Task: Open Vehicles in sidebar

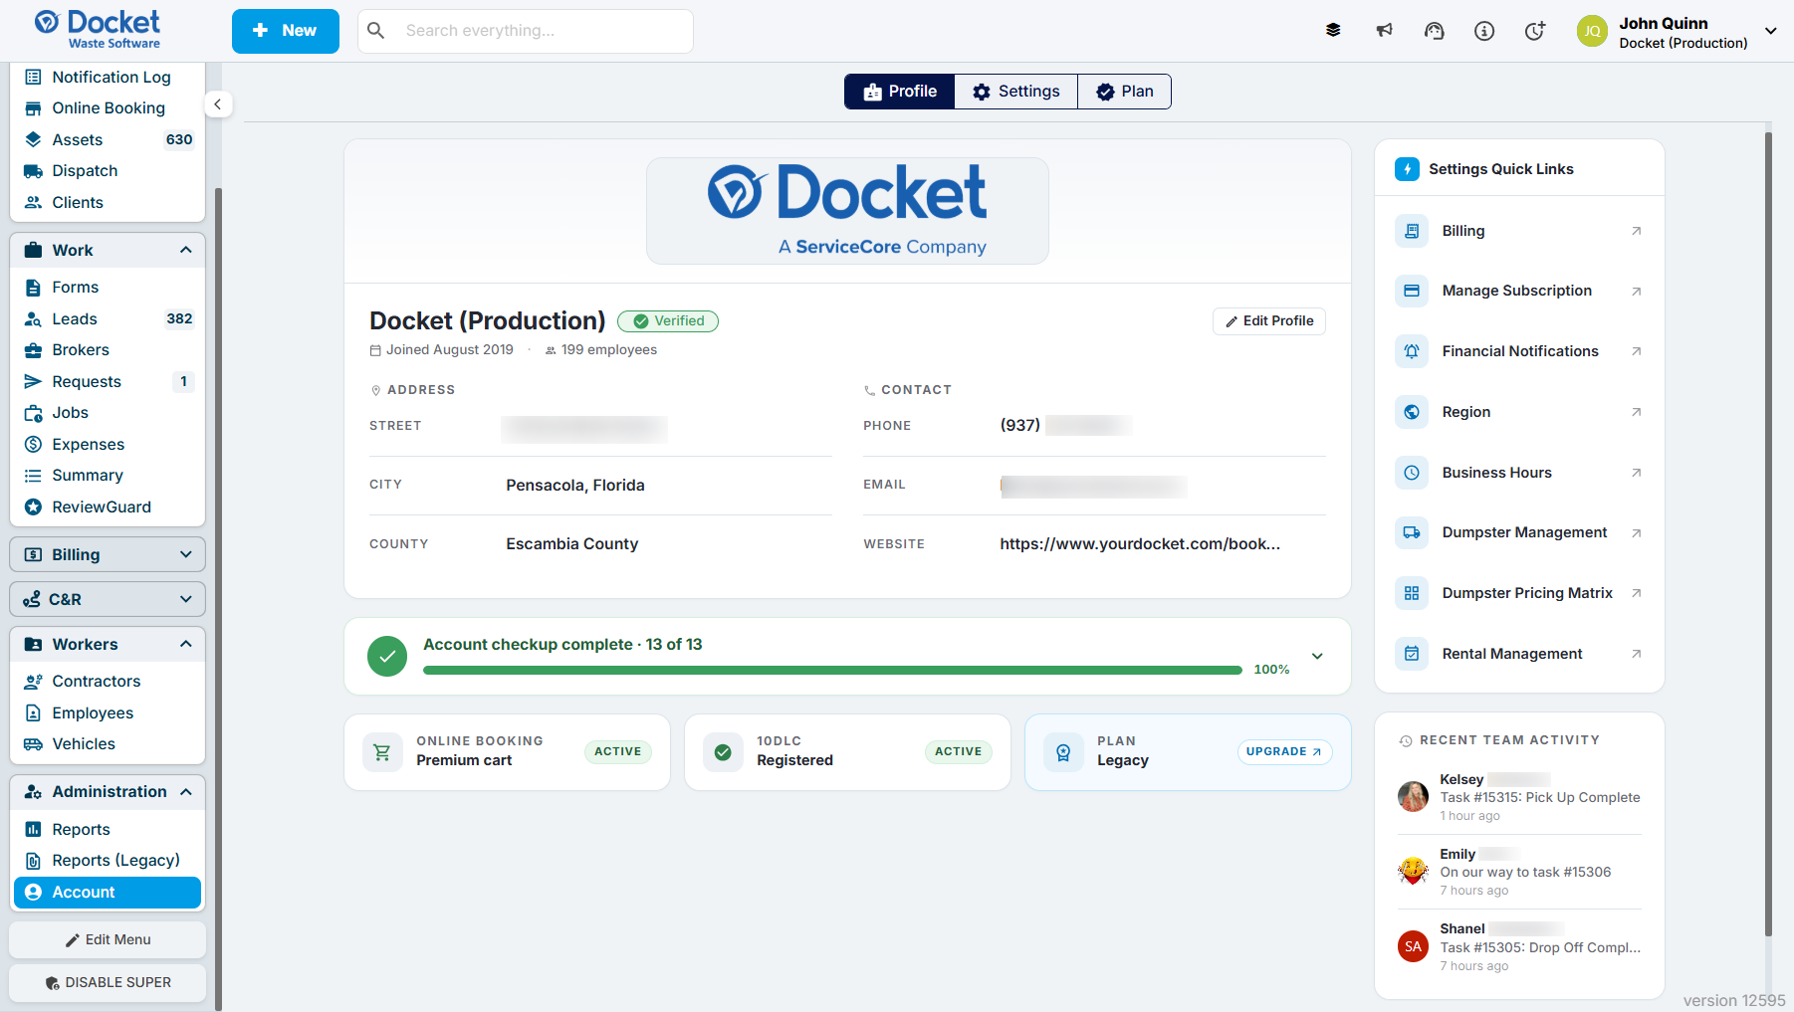Action: pyautogui.click(x=108, y=744)
